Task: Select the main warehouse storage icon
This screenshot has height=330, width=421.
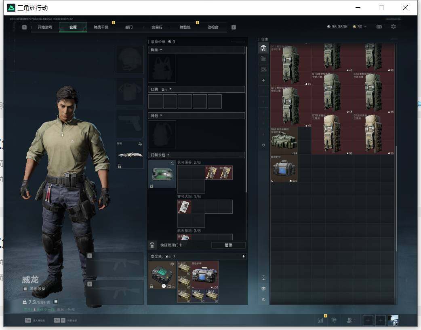Action: pyautogui.click(x=263, y=49)
